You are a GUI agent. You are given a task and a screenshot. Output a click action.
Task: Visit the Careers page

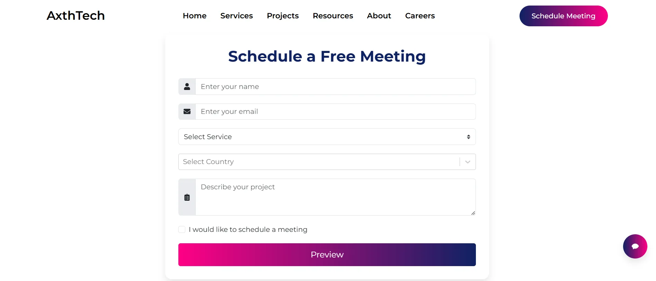tap(420, 16)
